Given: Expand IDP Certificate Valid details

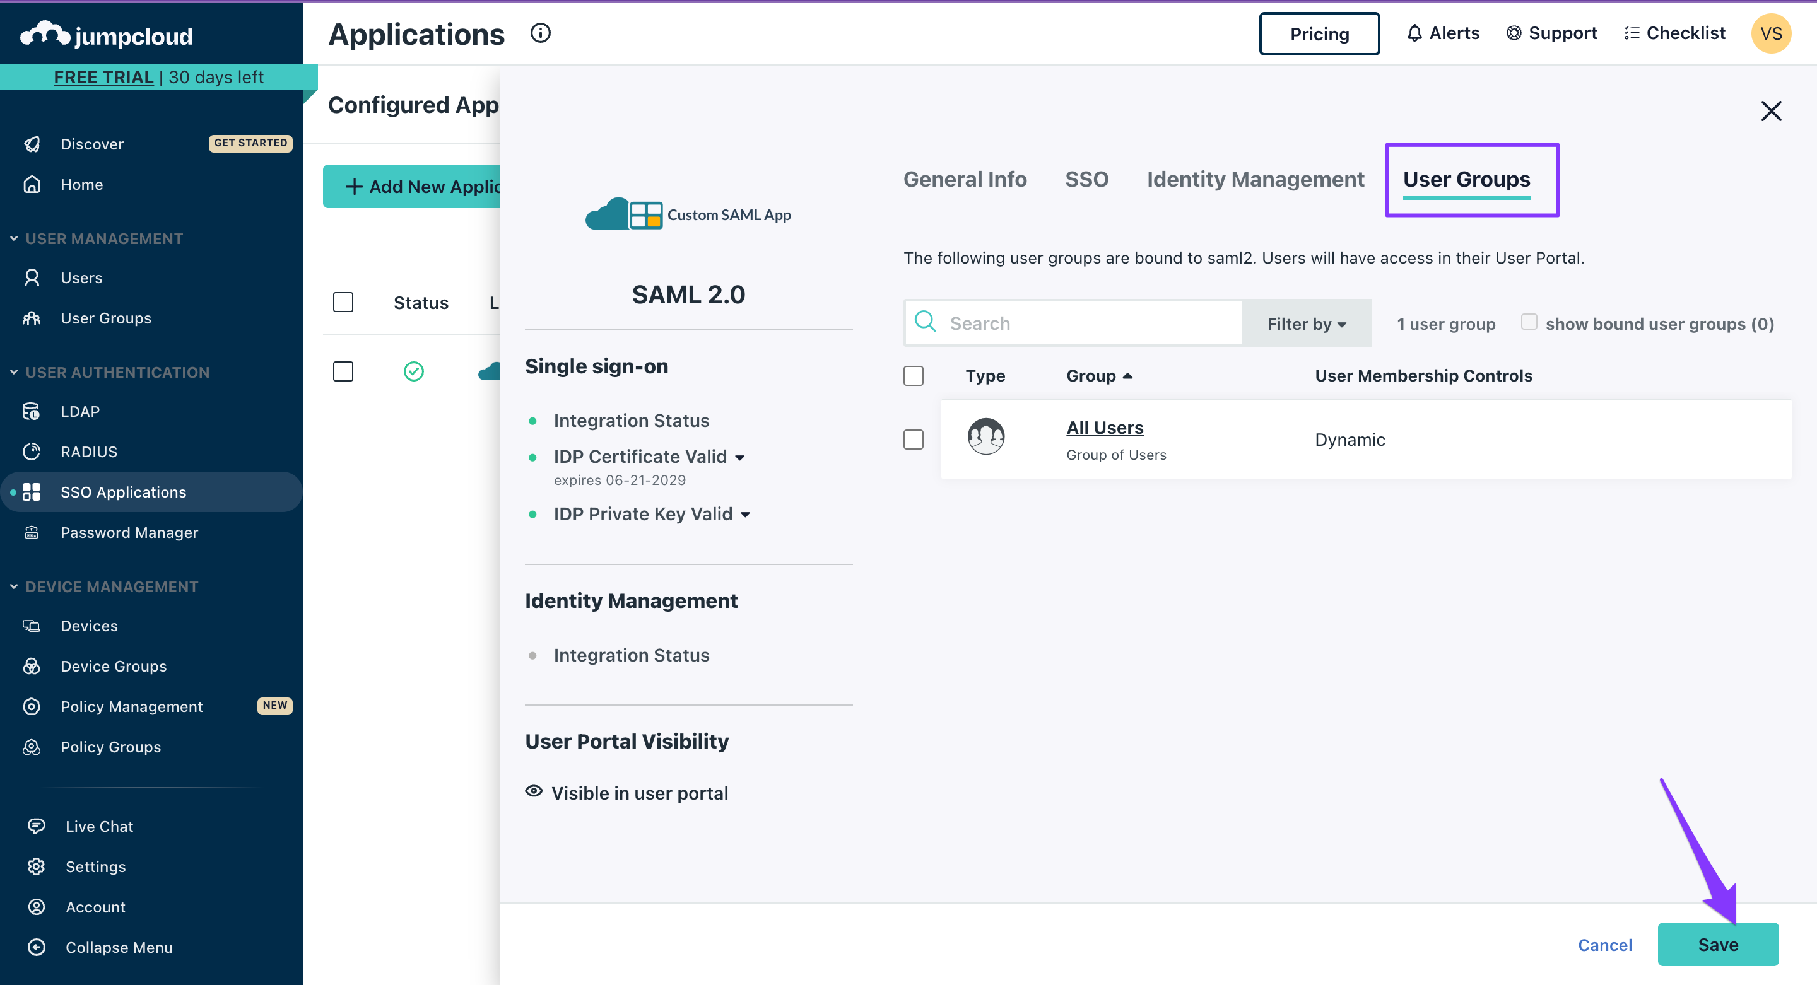Looking at the screenshot, I should (740, 458).
